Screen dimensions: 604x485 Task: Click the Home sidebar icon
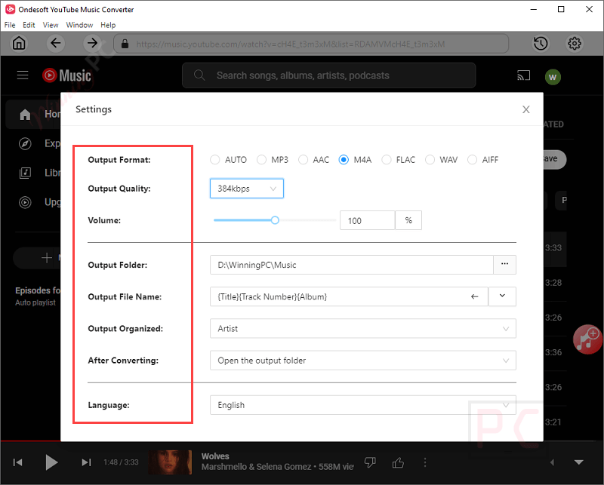click(x=25, y=114)
